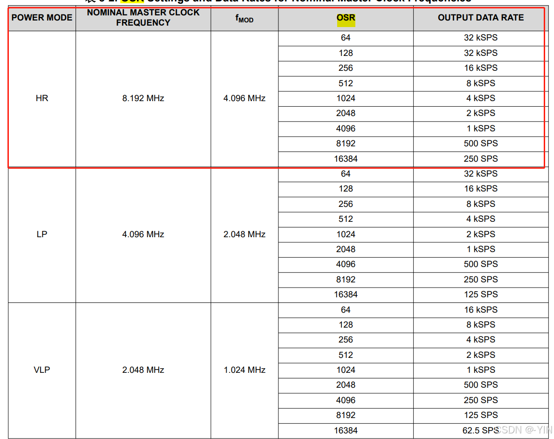Click the 16 kSPS rate in VLP section
The image size is (554, 439).
(480, 310)
